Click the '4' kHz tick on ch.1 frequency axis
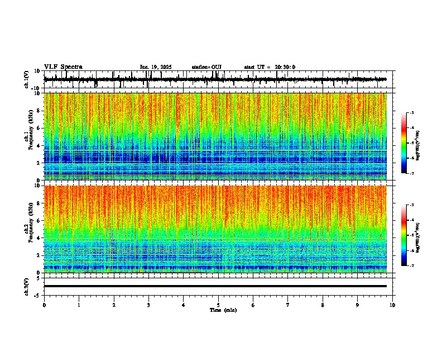The image size is (442, 342). pyautogui.click(x=39, y=146)
